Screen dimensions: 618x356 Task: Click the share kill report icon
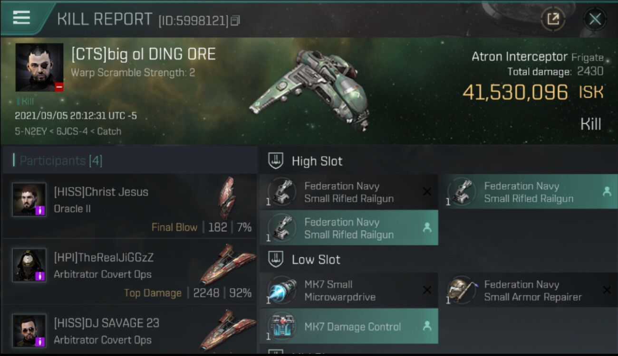coord(553,19)
